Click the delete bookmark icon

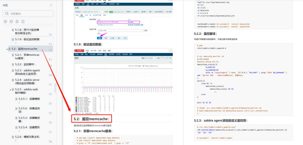[23, 22]
